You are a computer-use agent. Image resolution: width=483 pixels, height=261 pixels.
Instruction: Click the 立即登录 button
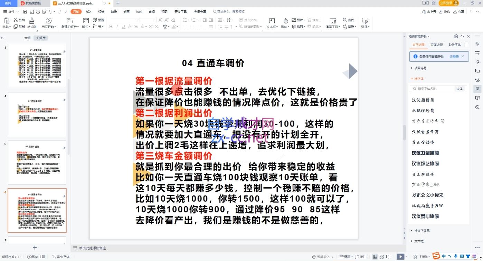click(x=446, y=3)
